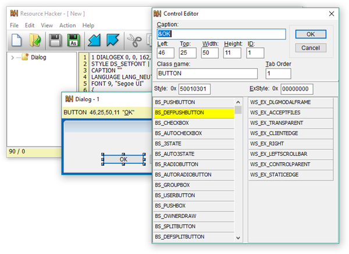Image resolution: width=349 pixels, height=254 pixels.
Task: Click the blue up-right arrow toolbar icon
Action: 113,40
